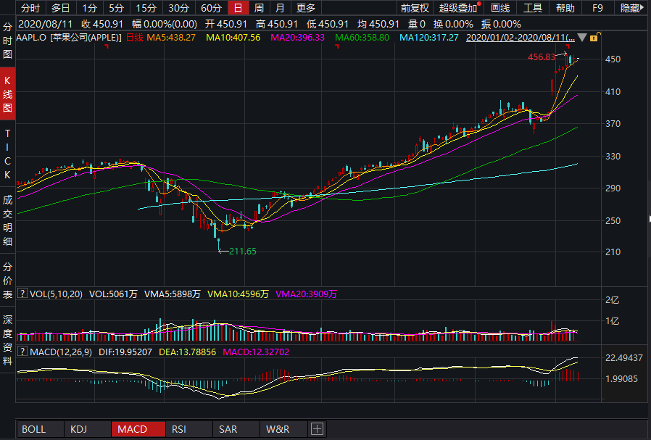Switch to the 周 weekly period

tap(259, 8)
